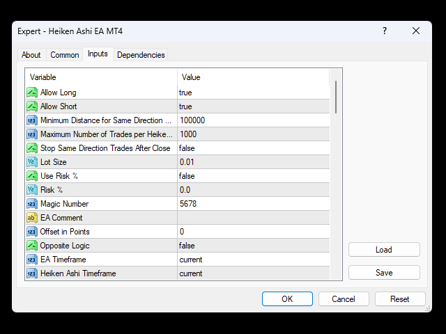Viewport: 446px width, 334px height.
Task: Click the Value column header
Action: click(254, 77)
